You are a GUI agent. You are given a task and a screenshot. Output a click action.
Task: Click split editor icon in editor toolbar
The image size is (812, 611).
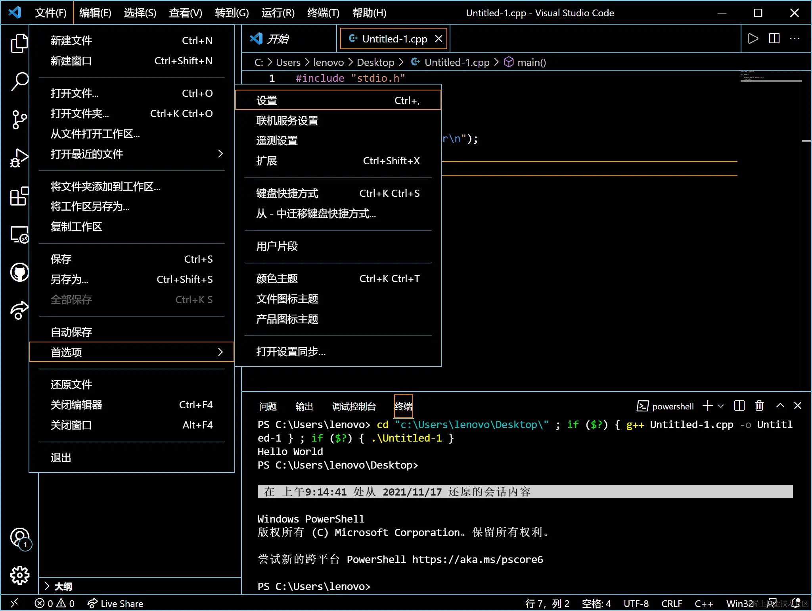774,38
